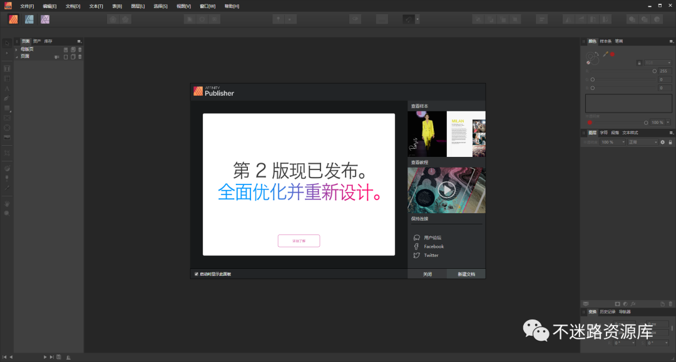The height and width of the screenshot is (362, 676).
Task: Select the Pen tool
Action: [x=7, y=98]
